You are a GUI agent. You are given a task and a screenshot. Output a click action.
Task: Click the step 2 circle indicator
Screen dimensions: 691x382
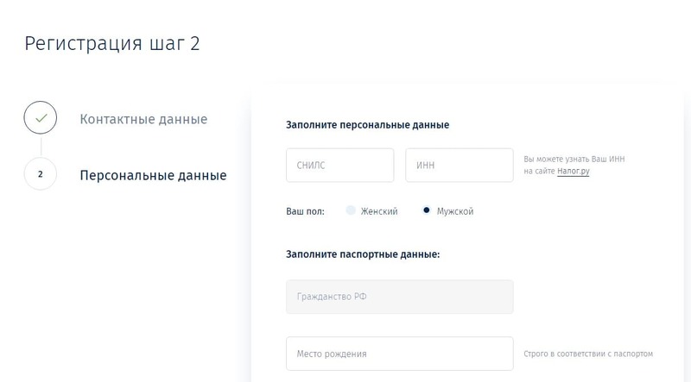point(41,174)
